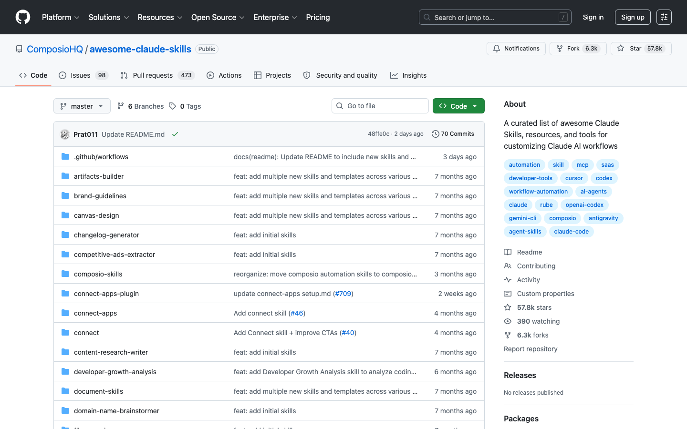This screenshot has height=429, width=687.
Task: Click the automation topic tag
Action: coord(524,165)
